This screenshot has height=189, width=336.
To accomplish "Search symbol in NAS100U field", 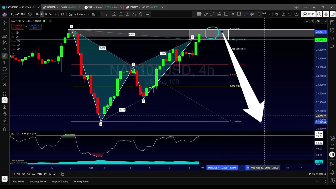I will (x=18, y=14).
